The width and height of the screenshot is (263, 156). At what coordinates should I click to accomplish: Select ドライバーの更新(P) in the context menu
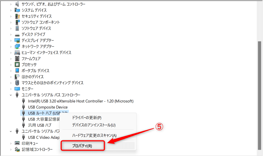click(87, 118)
